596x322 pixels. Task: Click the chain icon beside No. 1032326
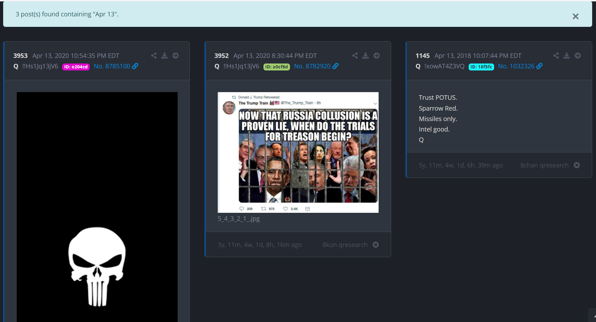tap(539, 66)
